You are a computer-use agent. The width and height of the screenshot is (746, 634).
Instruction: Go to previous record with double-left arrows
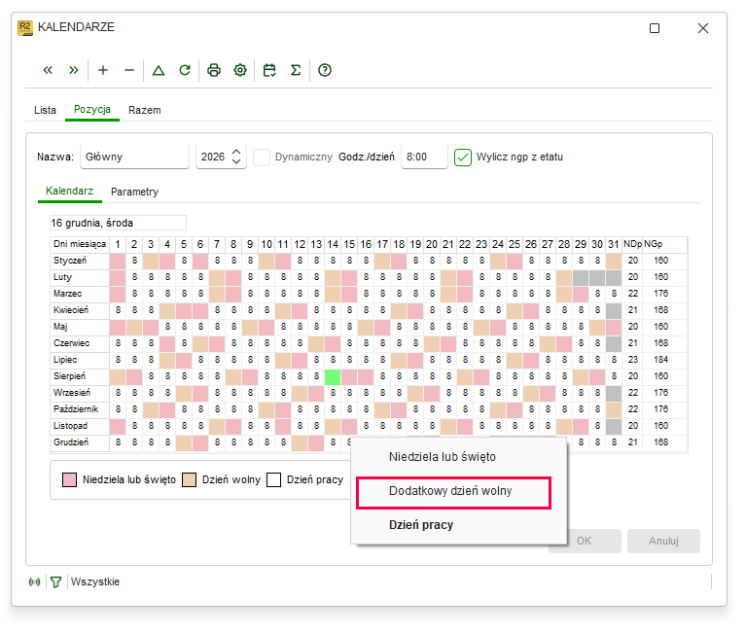[x=48, y=70]
